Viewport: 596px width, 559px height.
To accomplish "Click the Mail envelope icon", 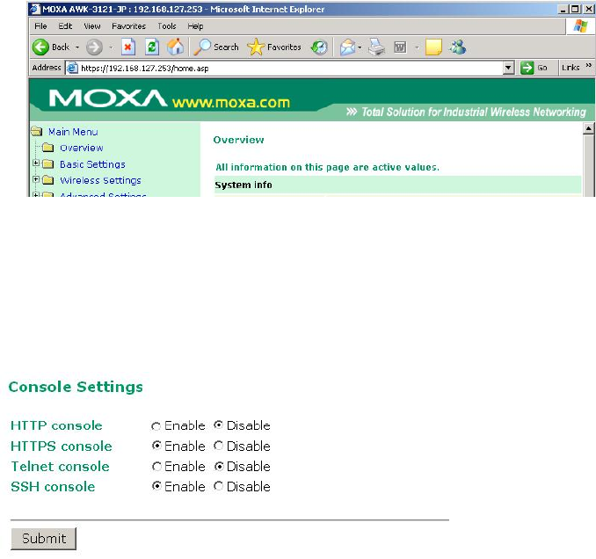I will pos(347,47).
